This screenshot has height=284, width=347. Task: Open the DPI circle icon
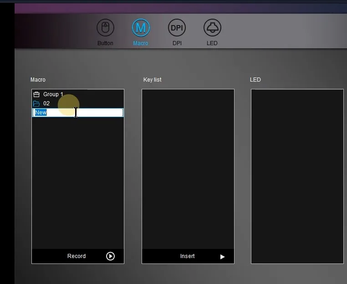[x=177, y=28]
